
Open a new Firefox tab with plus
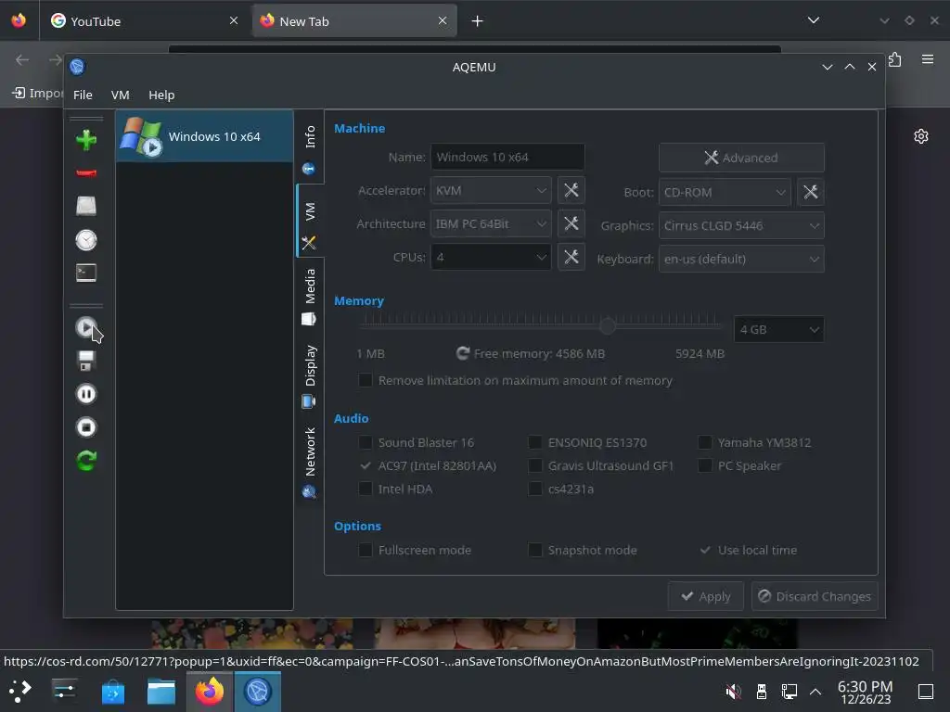pyautogui.click(x=478, y=21)
